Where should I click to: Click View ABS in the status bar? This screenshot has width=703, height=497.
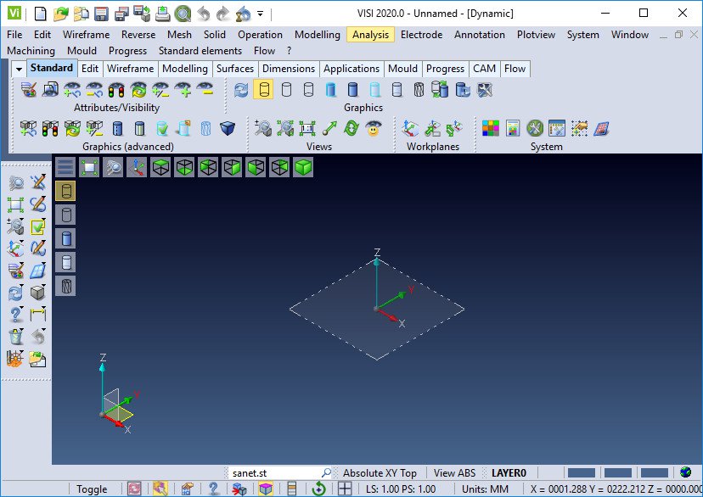pyautogui.click(x=454, y=472)
